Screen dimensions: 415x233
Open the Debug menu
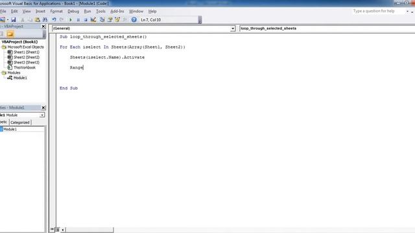73,12
